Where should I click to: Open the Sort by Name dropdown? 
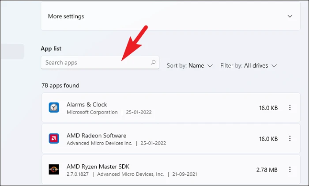190,65
